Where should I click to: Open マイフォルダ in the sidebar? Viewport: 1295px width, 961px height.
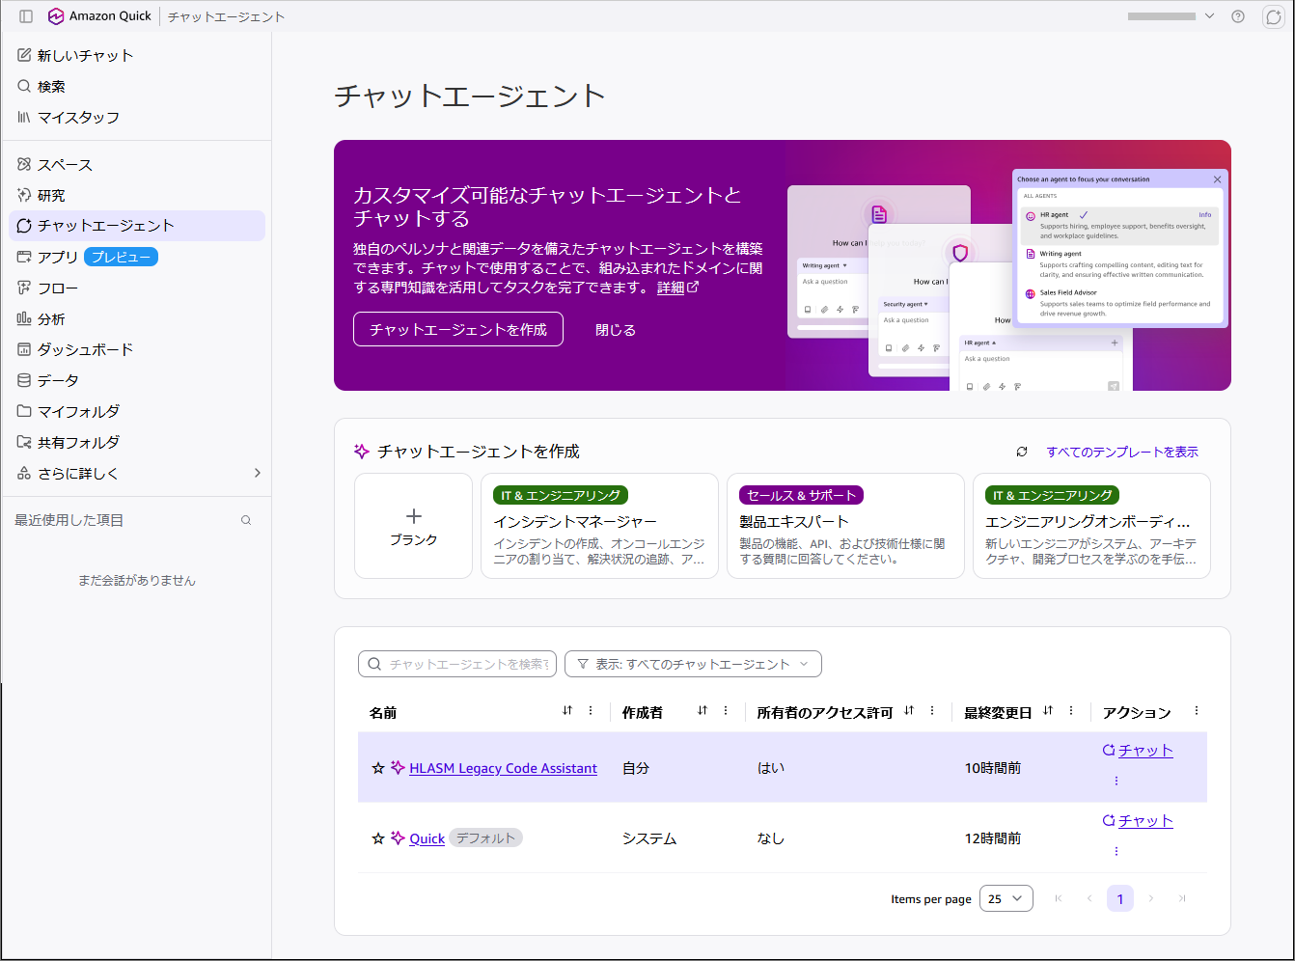(69, 411)
